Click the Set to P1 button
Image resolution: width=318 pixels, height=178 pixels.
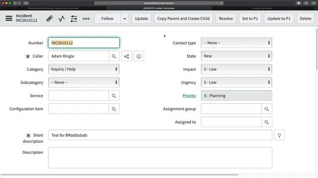[x=250, y=19]
